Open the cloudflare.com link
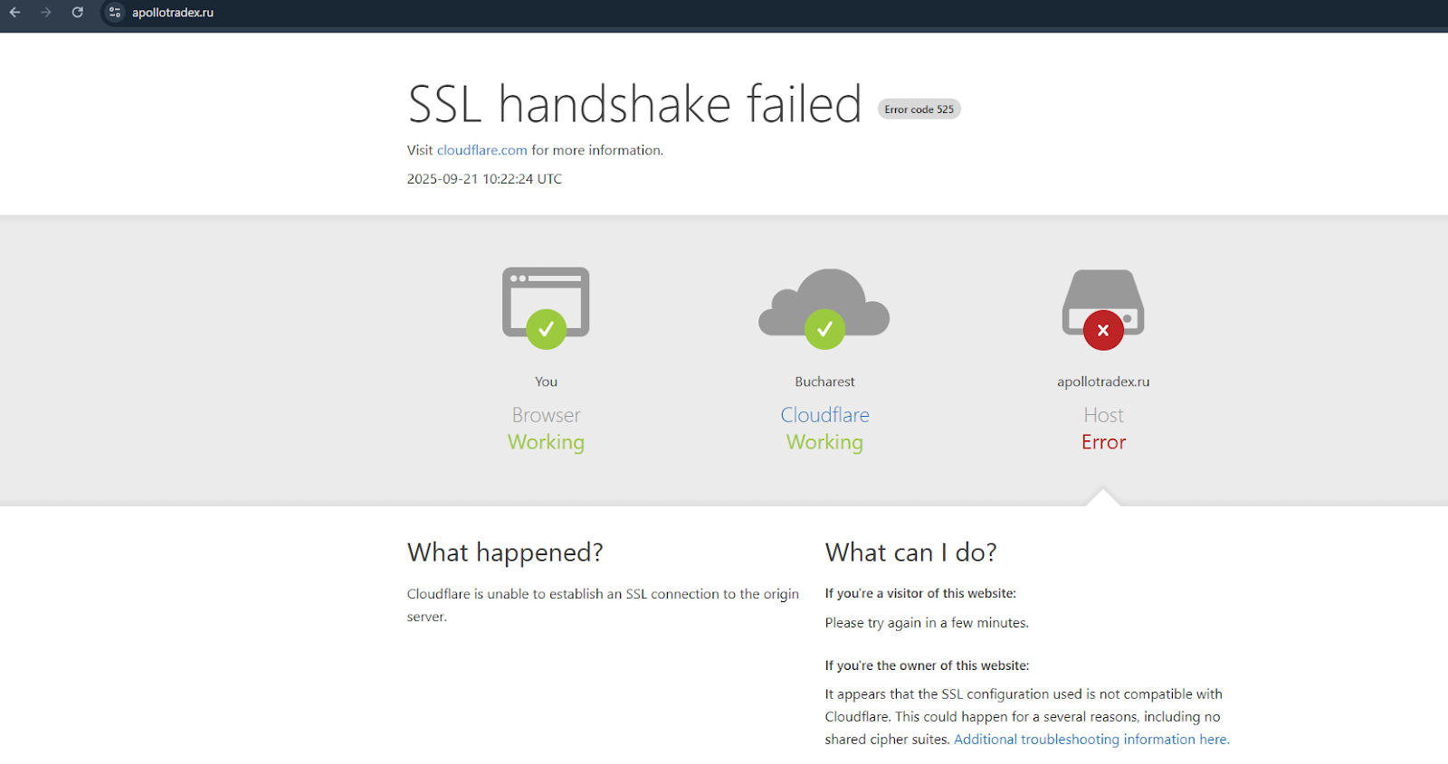1448x764 pixels. pos(481,150)
